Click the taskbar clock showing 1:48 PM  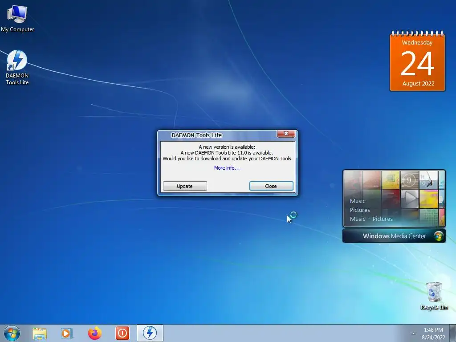point(433,334)
